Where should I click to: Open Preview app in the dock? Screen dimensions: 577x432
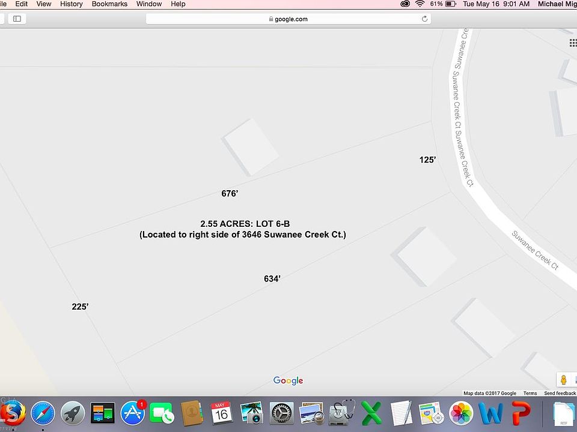click(x=312, y=413)
